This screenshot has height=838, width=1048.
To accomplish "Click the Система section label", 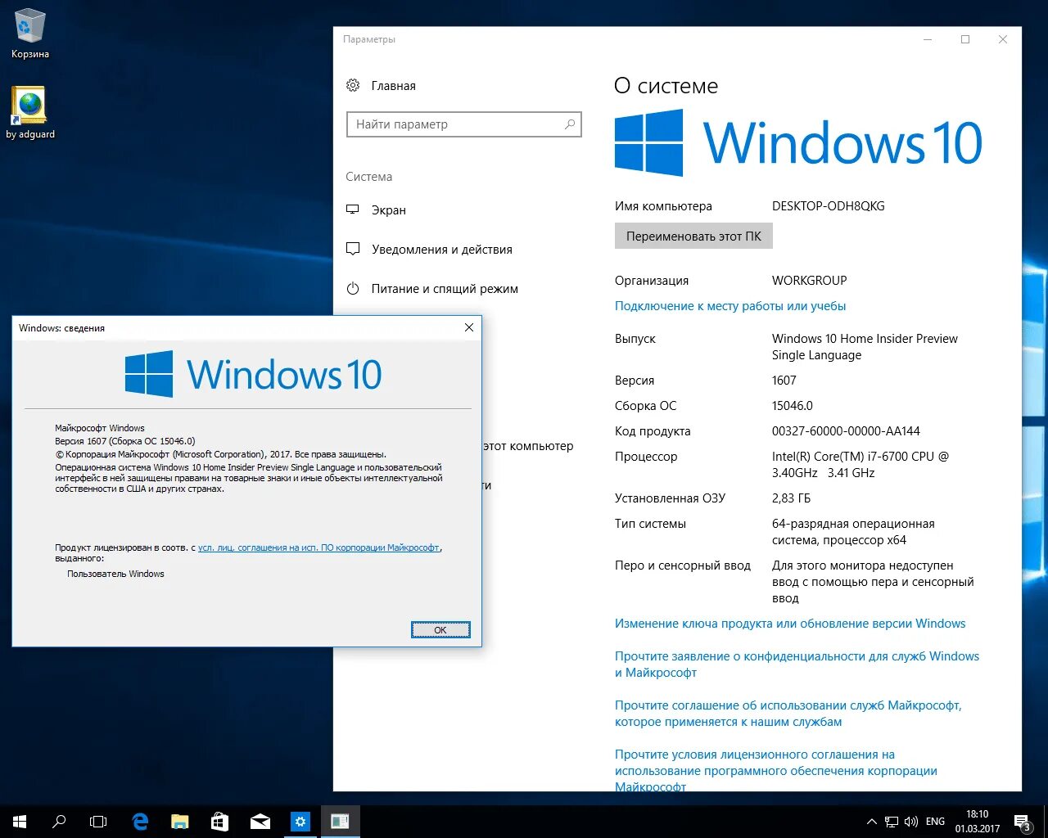I will coord(368,177).
